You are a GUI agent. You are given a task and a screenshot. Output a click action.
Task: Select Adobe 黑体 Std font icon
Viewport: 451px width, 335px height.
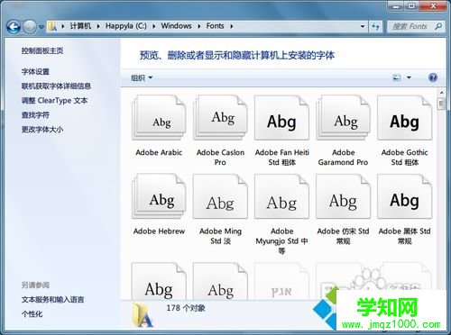pos(405,196)
